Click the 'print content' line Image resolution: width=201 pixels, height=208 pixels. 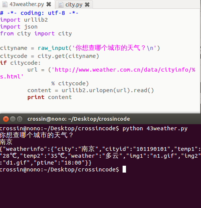click(49, 97)
